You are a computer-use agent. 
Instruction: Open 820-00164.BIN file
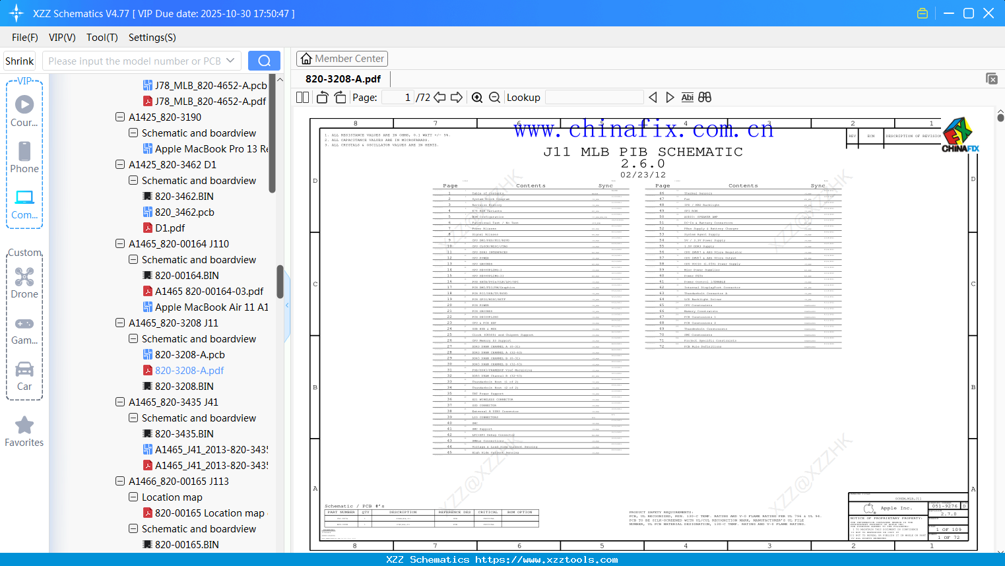pos(181,275)
